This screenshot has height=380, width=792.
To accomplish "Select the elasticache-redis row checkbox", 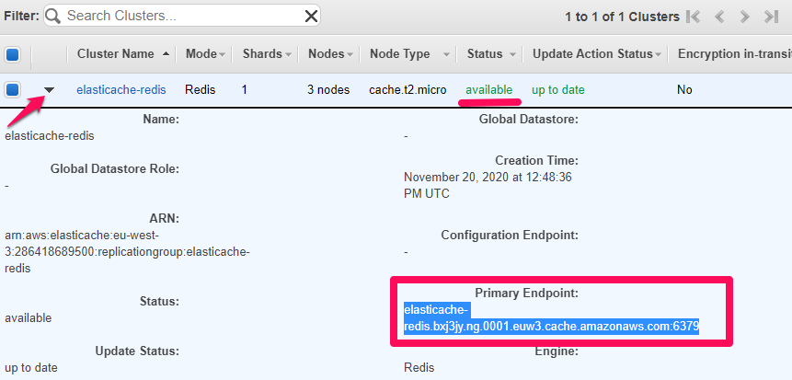I will (12, 90).
